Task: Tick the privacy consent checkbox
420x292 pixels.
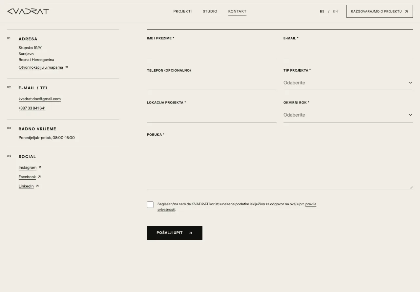Action: pyautogui.click(x=150, y=205)
